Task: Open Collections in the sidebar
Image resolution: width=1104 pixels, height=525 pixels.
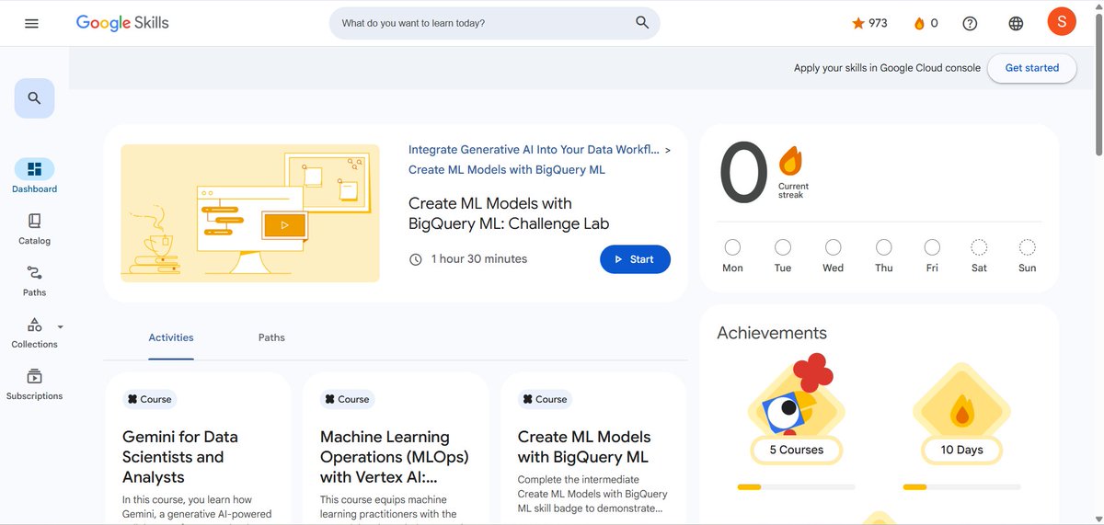Action: tap(34, 333)
